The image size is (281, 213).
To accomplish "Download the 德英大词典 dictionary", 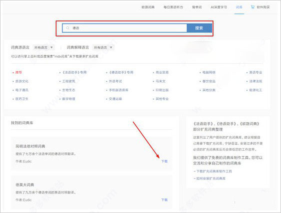I will tap(164, 199).
